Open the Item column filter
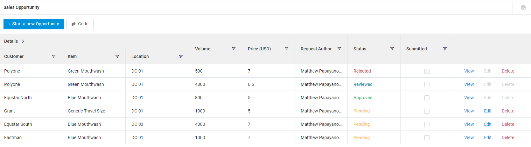The height and width of the screenshot is (147, 531). (117, 57)
